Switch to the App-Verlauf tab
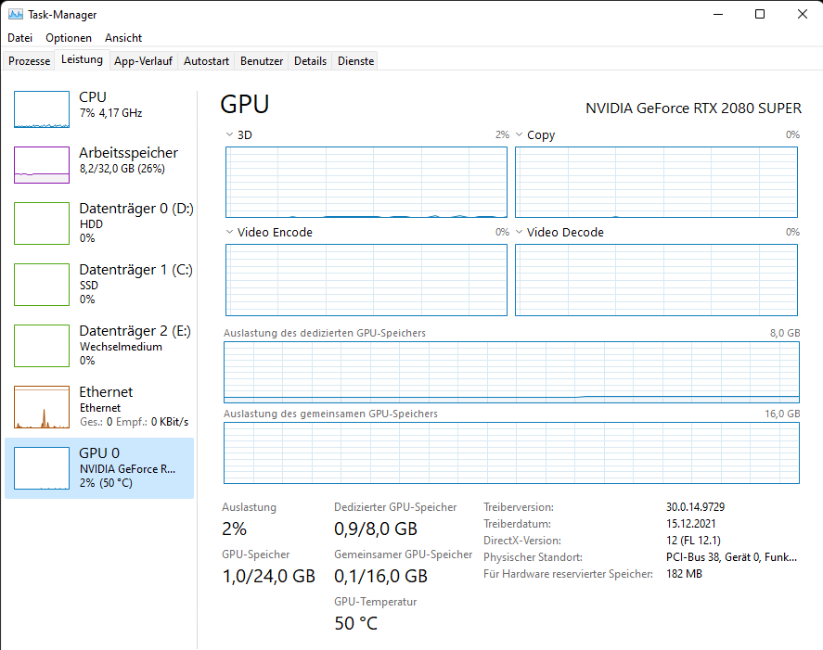823x650 pixels. pos(143,61)
